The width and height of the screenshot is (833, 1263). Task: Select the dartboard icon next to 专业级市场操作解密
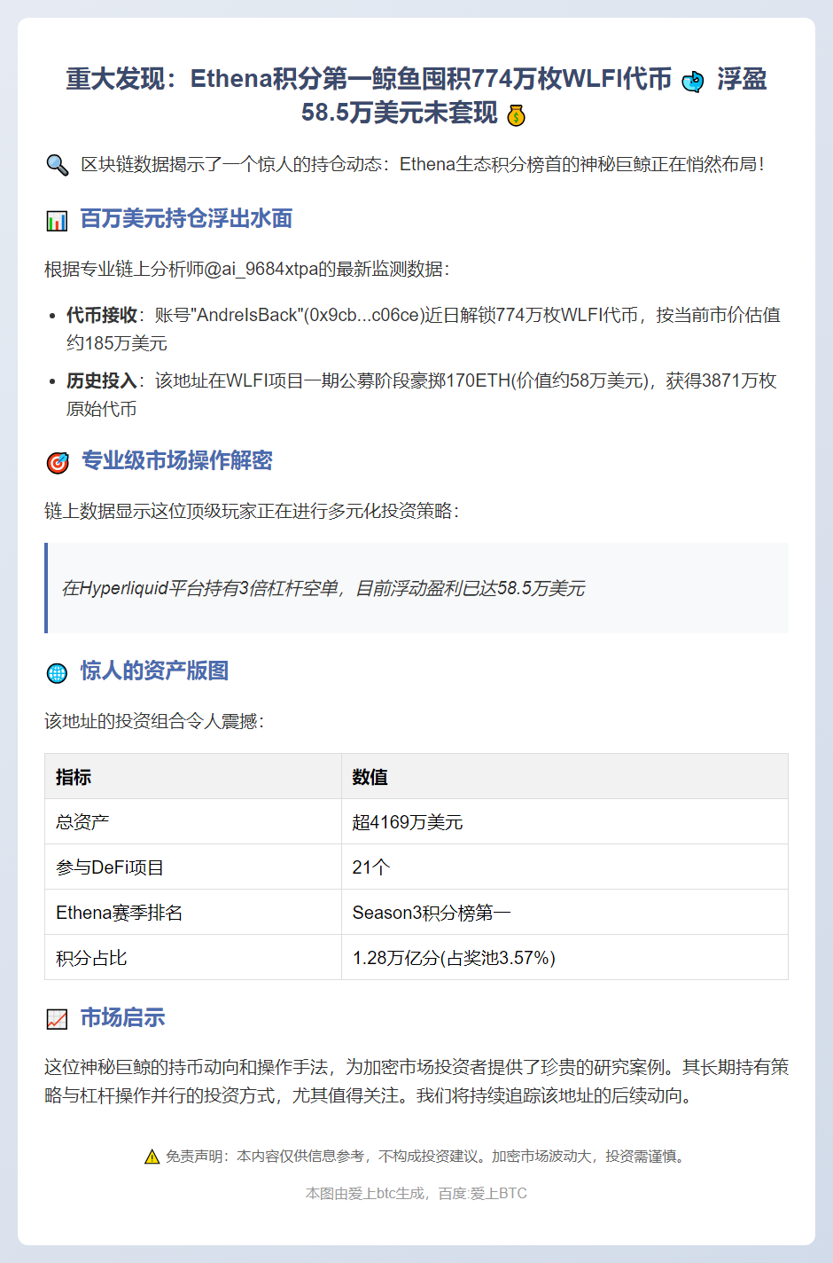57,461
